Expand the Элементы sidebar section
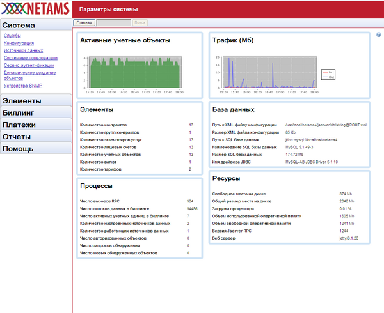This screenshot has width=384, height=313. pyautogui.click(x=35, y=100)
